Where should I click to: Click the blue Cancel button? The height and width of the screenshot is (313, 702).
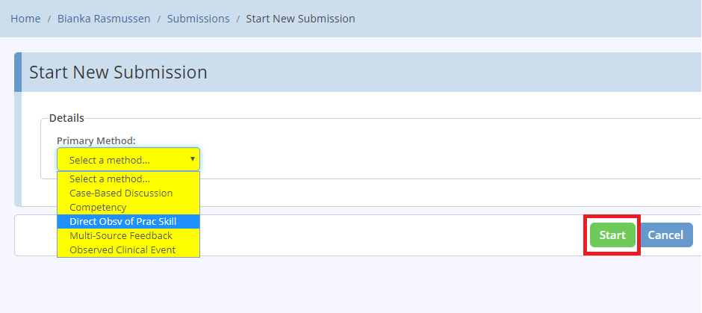pyautogui.click(x=665, y=235)
